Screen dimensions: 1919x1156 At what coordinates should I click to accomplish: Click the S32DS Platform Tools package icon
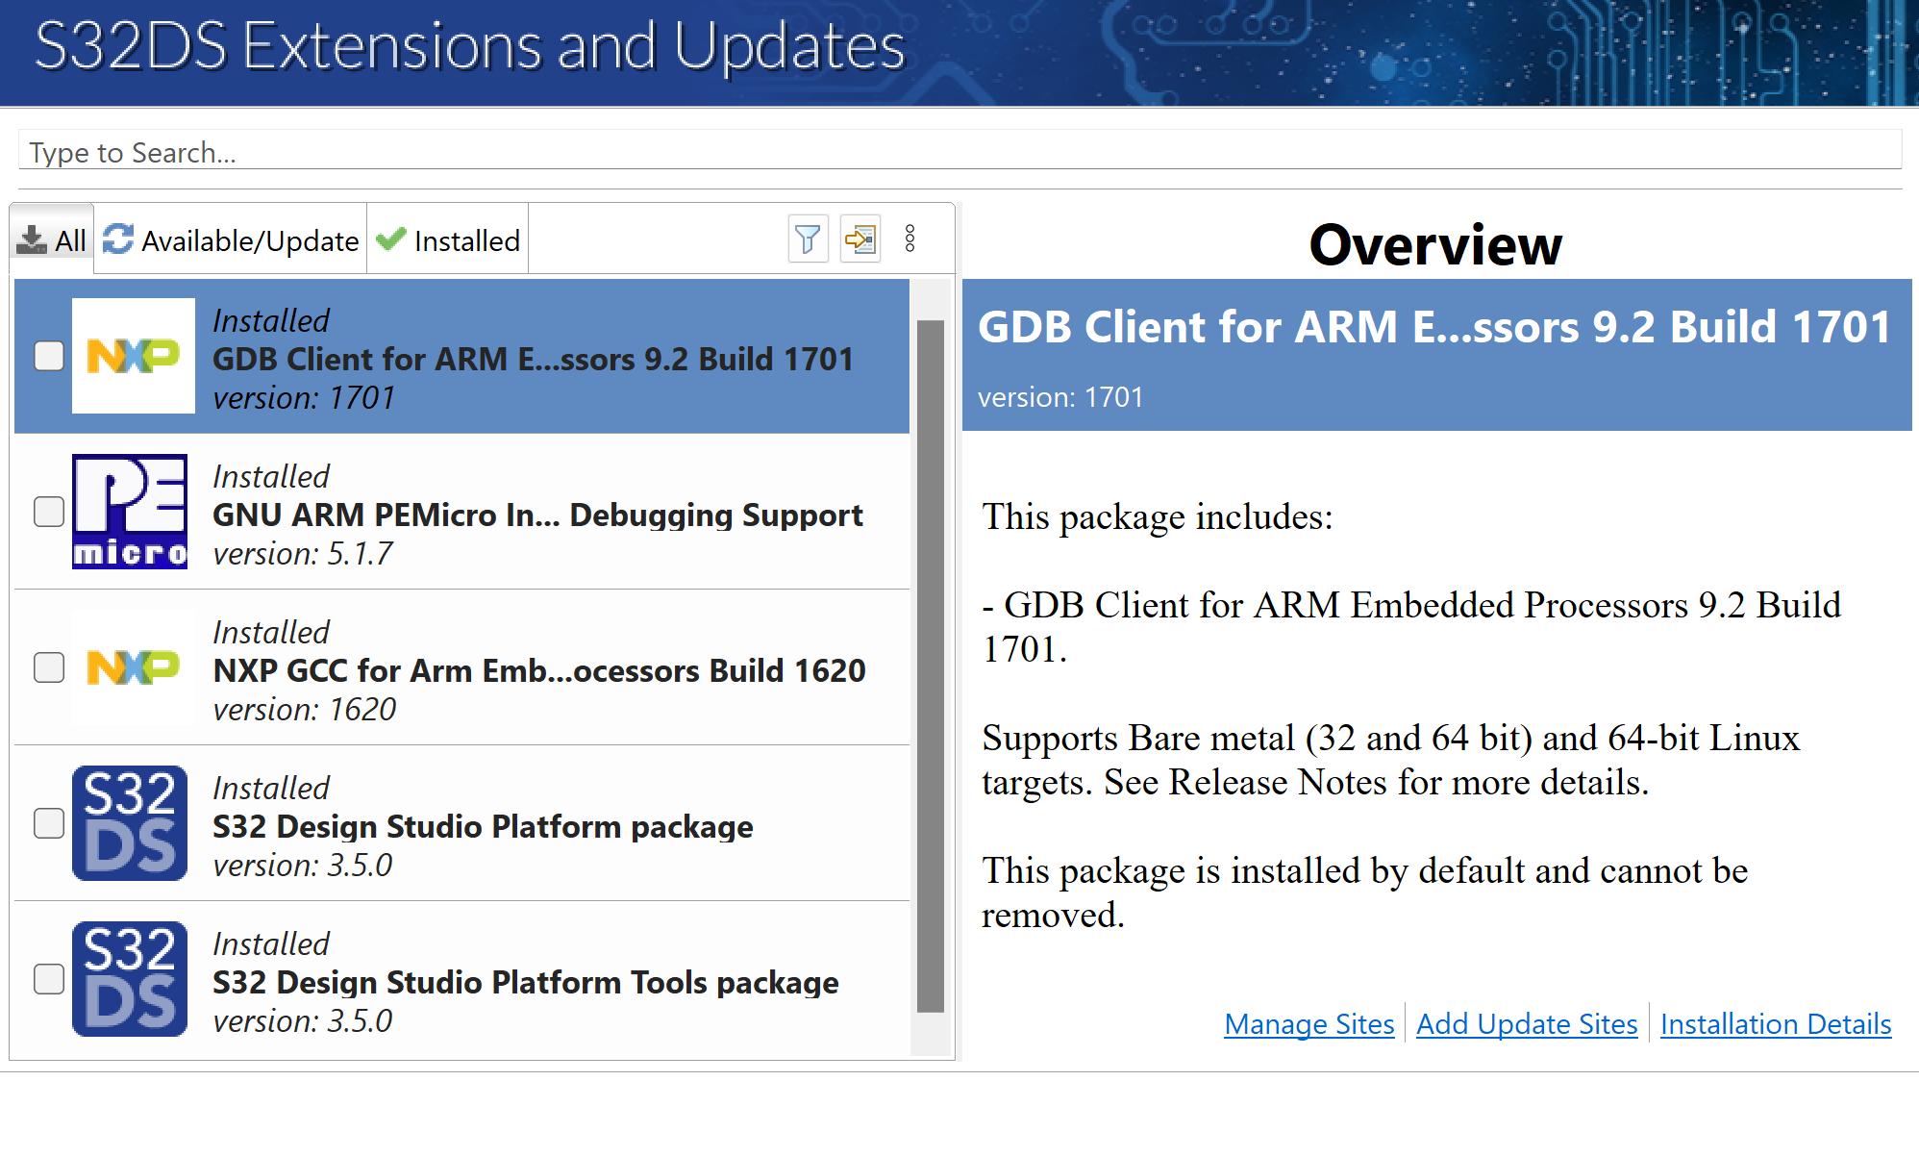pyautogui.click(x=130, y=979)
